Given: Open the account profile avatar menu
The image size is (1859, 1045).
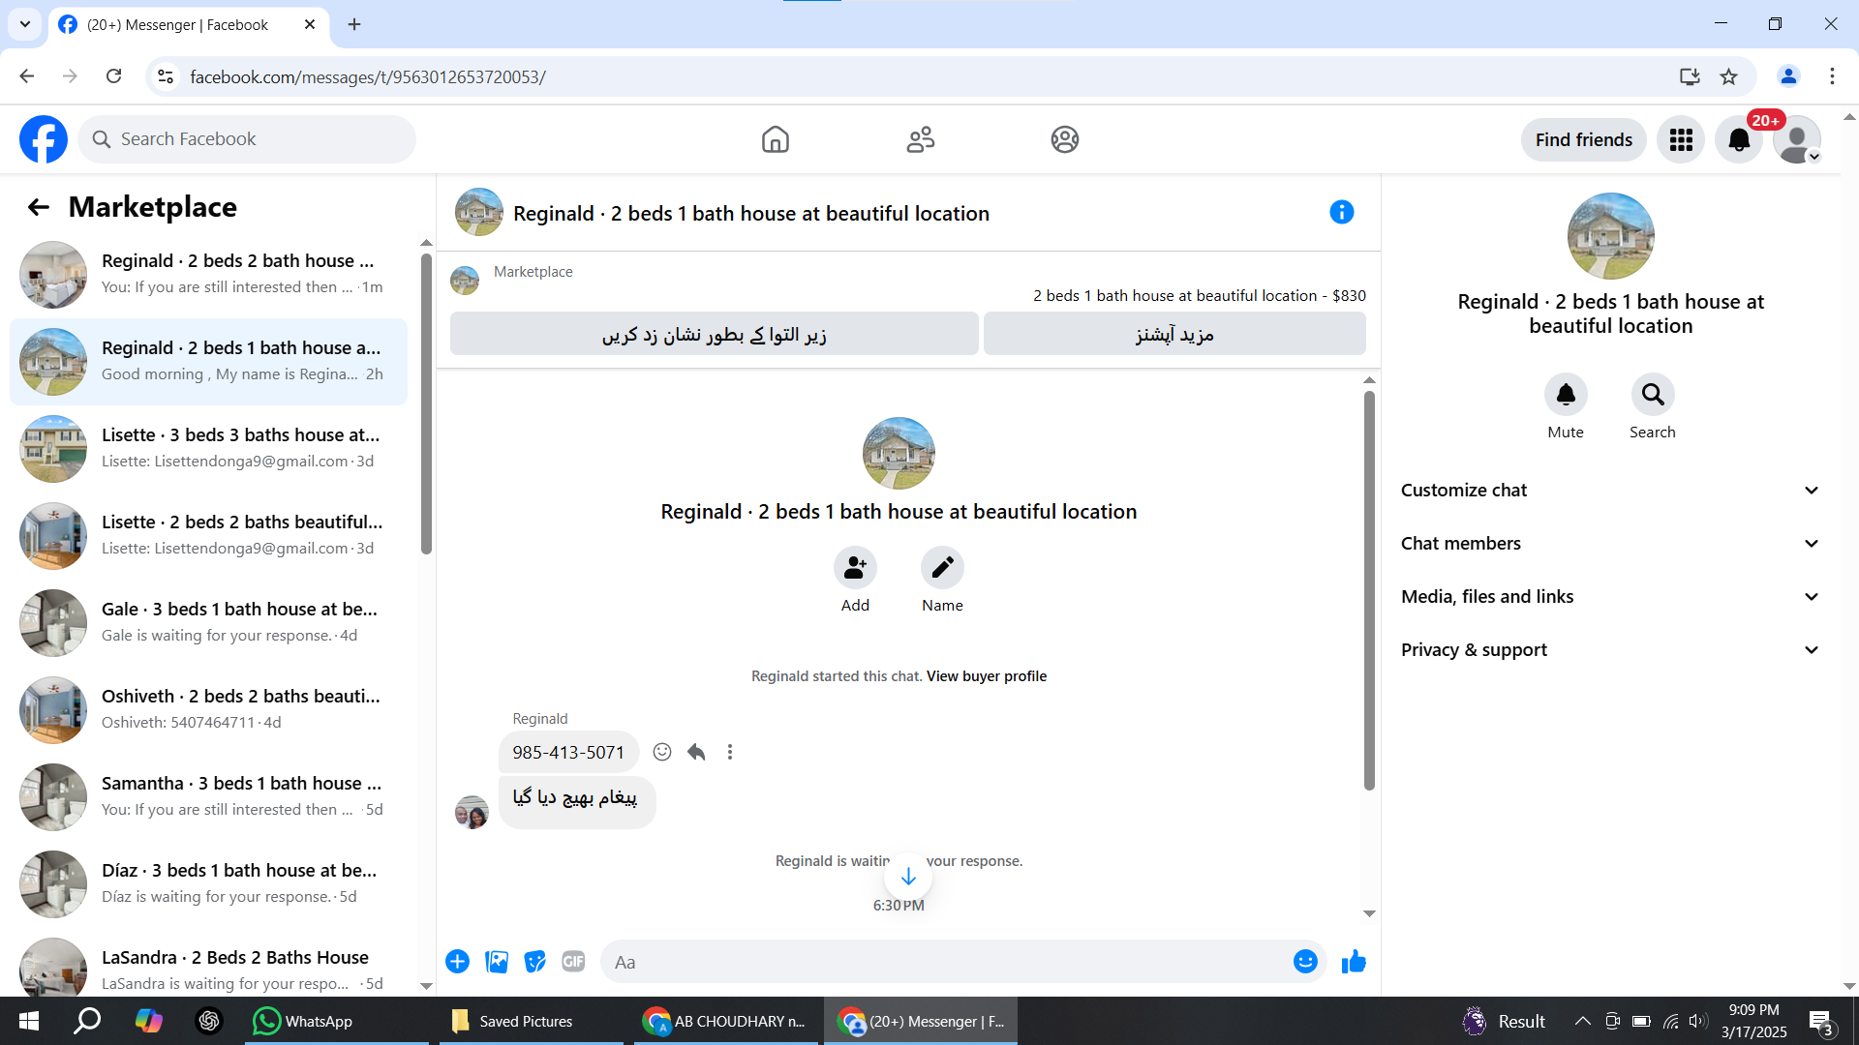Looking at the screenshot, I should [x=1797, y=140].
